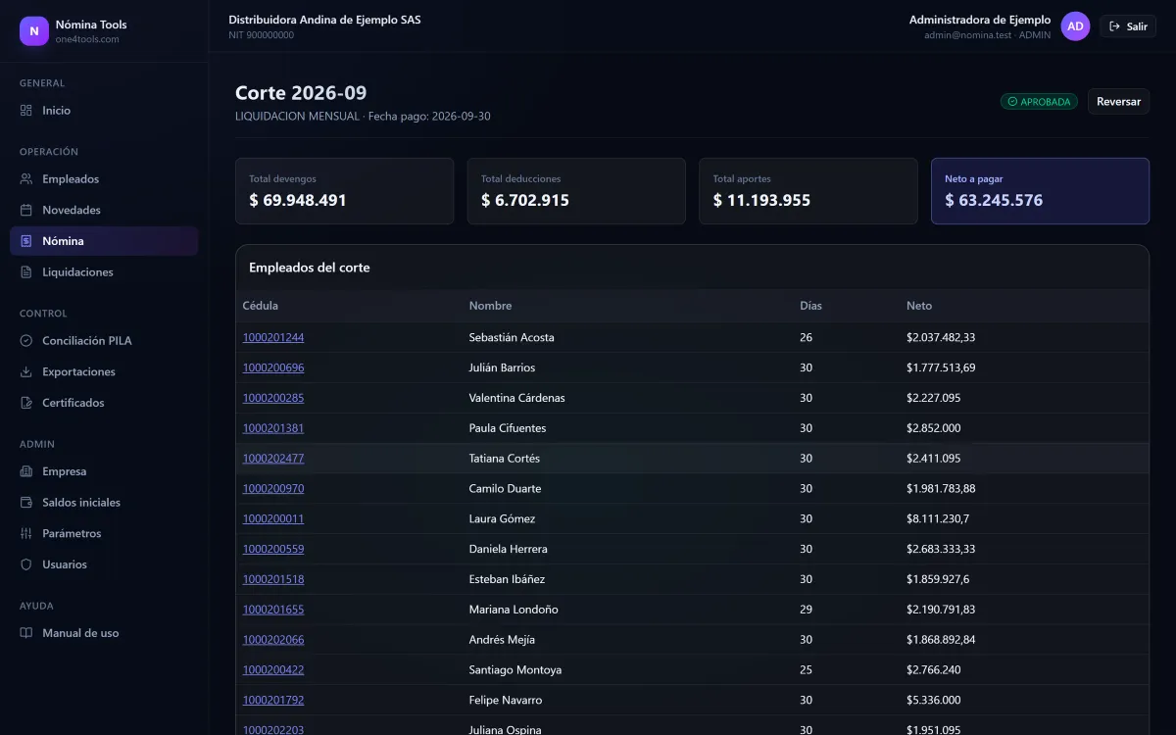This screenshot has height=735, width=1176.
Task: Click the Conciliación PILA check icon
Action: click(x=26, y=341)
